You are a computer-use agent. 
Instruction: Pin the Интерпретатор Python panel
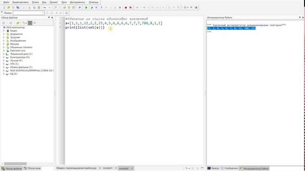pyautogui.click(x=300, y=17)
